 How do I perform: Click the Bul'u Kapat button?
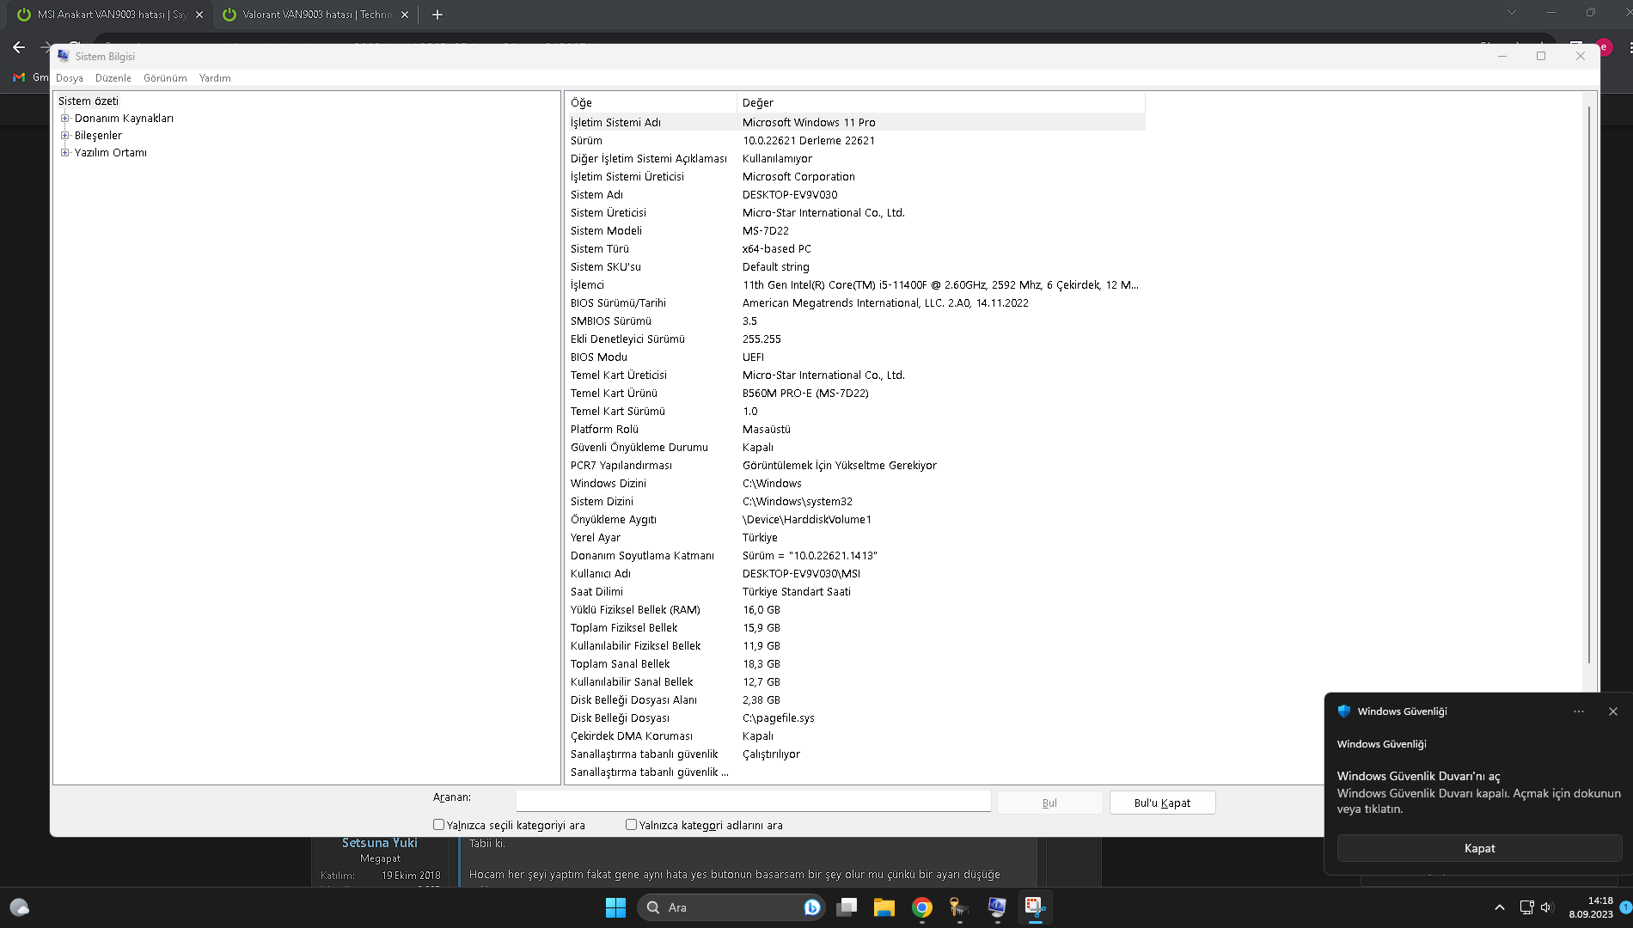[x=1162, y=803]
